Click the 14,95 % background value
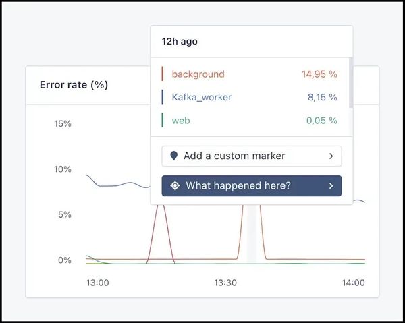 [x=319, y=74]
